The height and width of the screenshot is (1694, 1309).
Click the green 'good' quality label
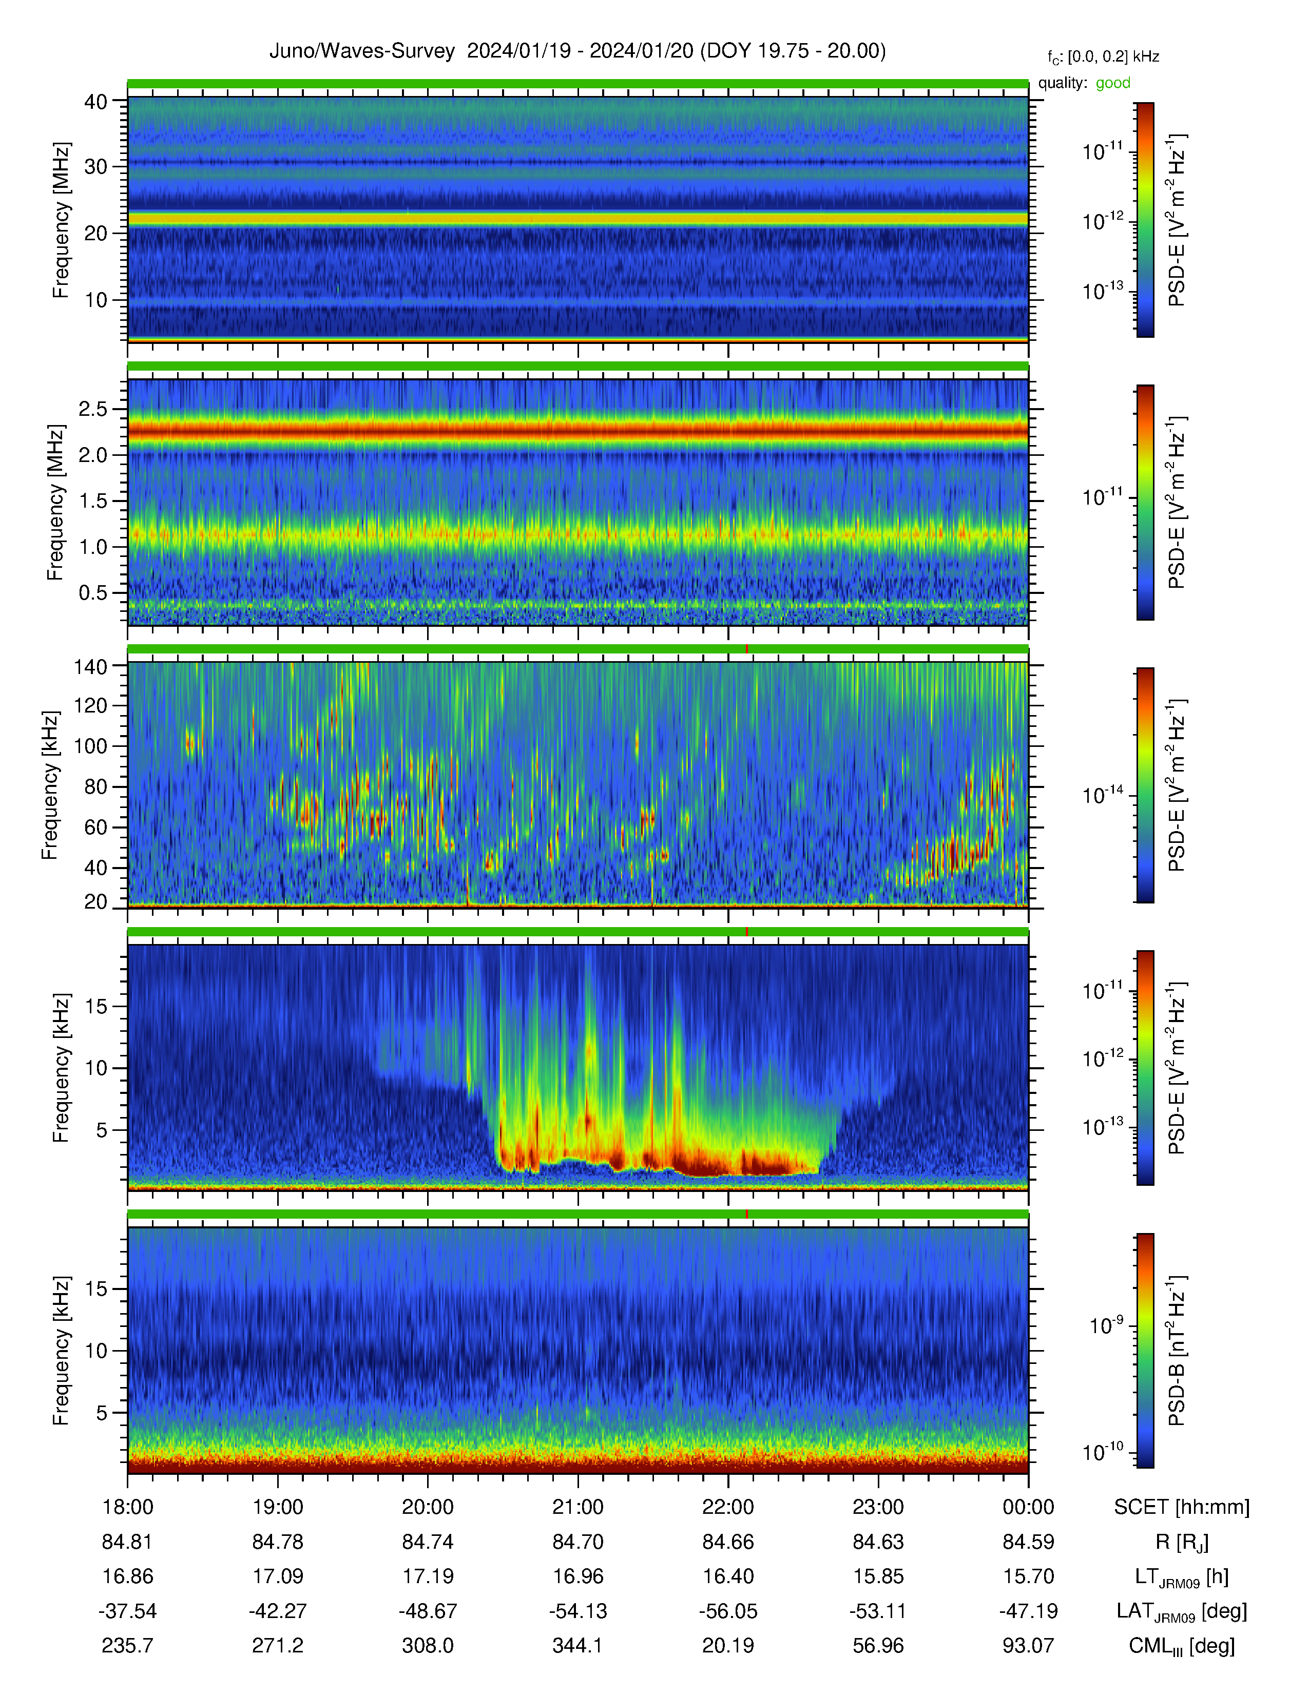(1113, 83)
